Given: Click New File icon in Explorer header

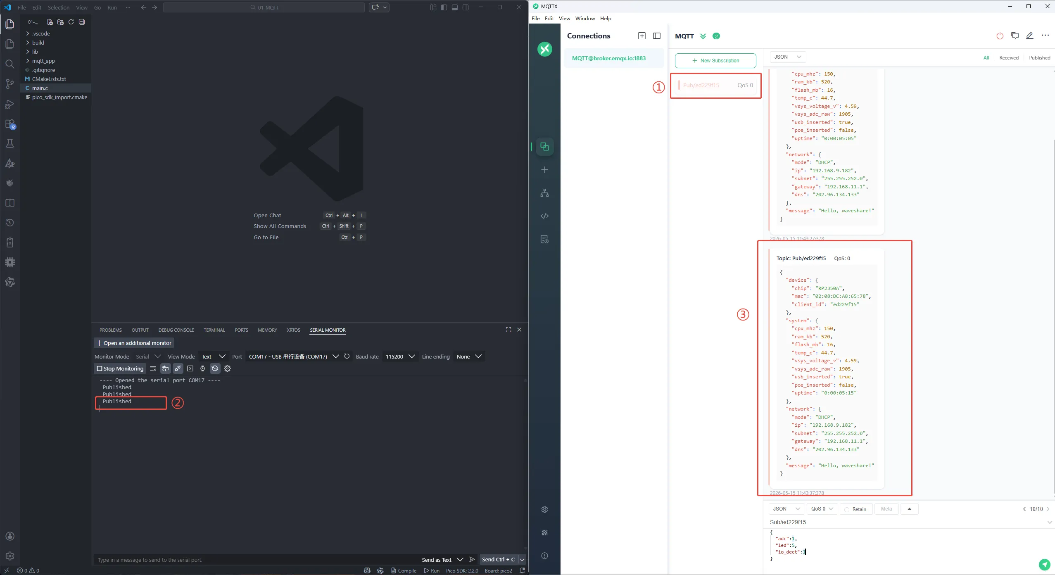Looking at the screenshot, I should coord(50,22).
